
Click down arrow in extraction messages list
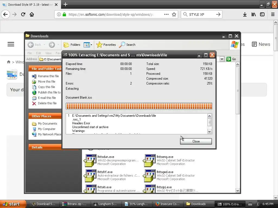coord(209,131)
